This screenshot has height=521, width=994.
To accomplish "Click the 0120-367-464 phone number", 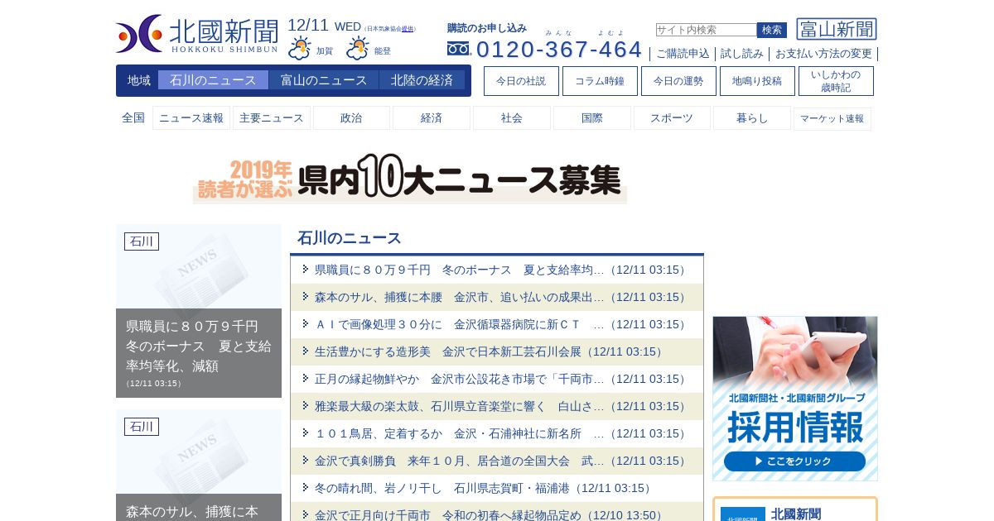I will (x=559, y=49).
